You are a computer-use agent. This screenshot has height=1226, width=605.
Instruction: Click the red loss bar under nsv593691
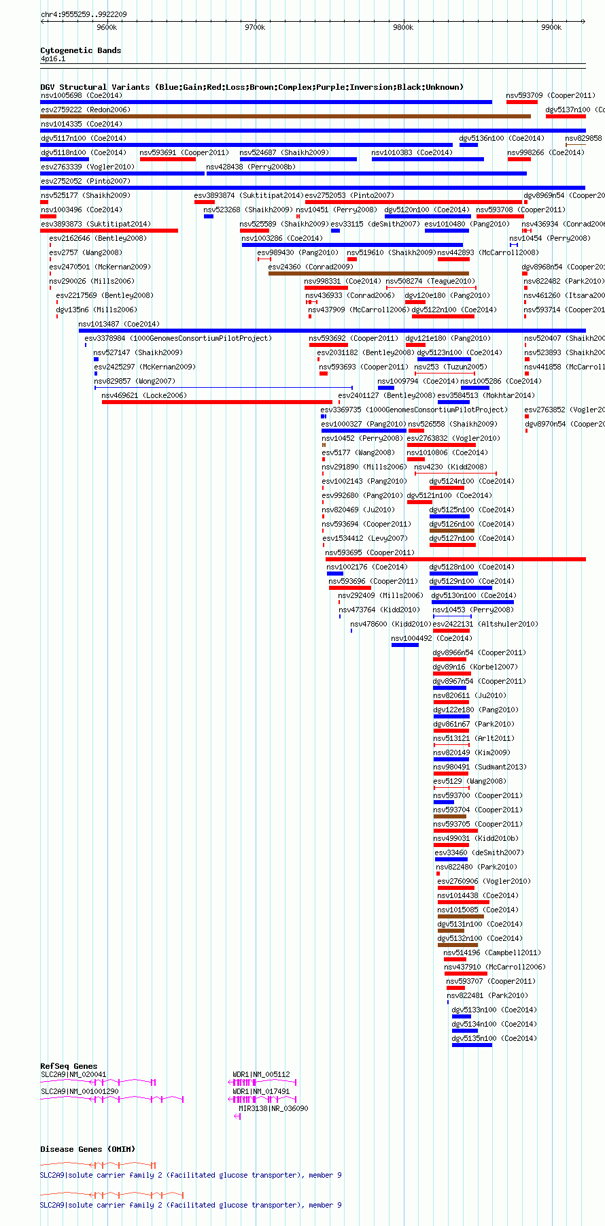168,159
